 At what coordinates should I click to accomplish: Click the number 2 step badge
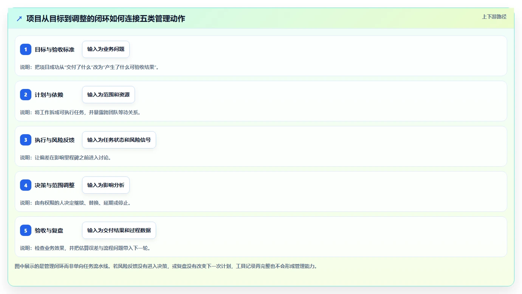(26, 95)
